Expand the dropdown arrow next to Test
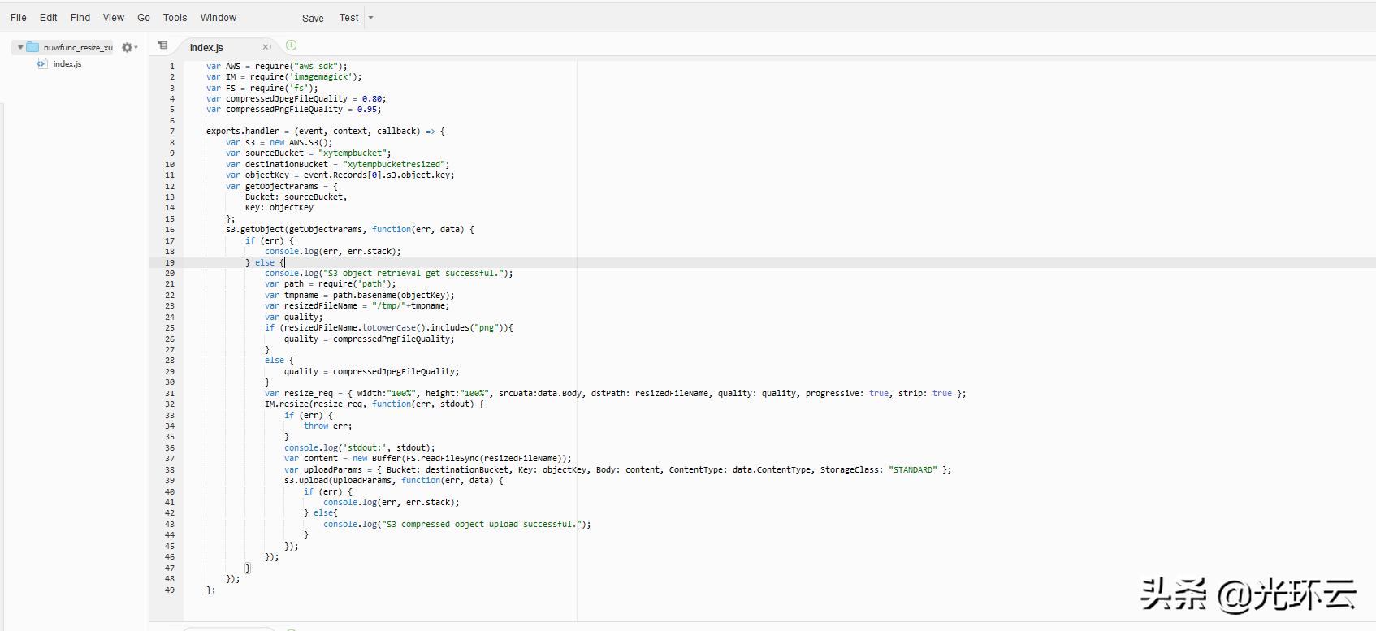Screen dimensions: 1376x631 (x=371, y=18)
